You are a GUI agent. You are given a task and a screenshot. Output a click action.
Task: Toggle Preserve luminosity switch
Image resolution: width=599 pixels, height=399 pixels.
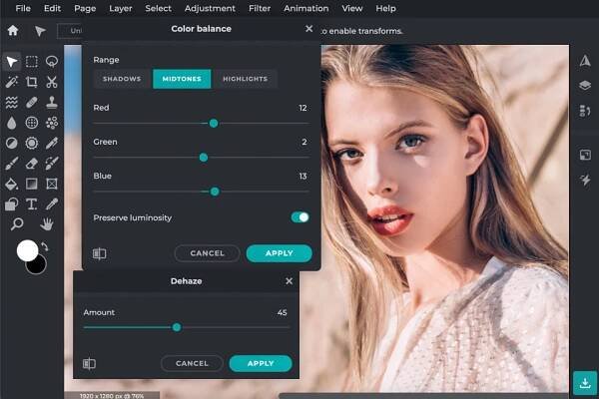(x=299, y=216)
